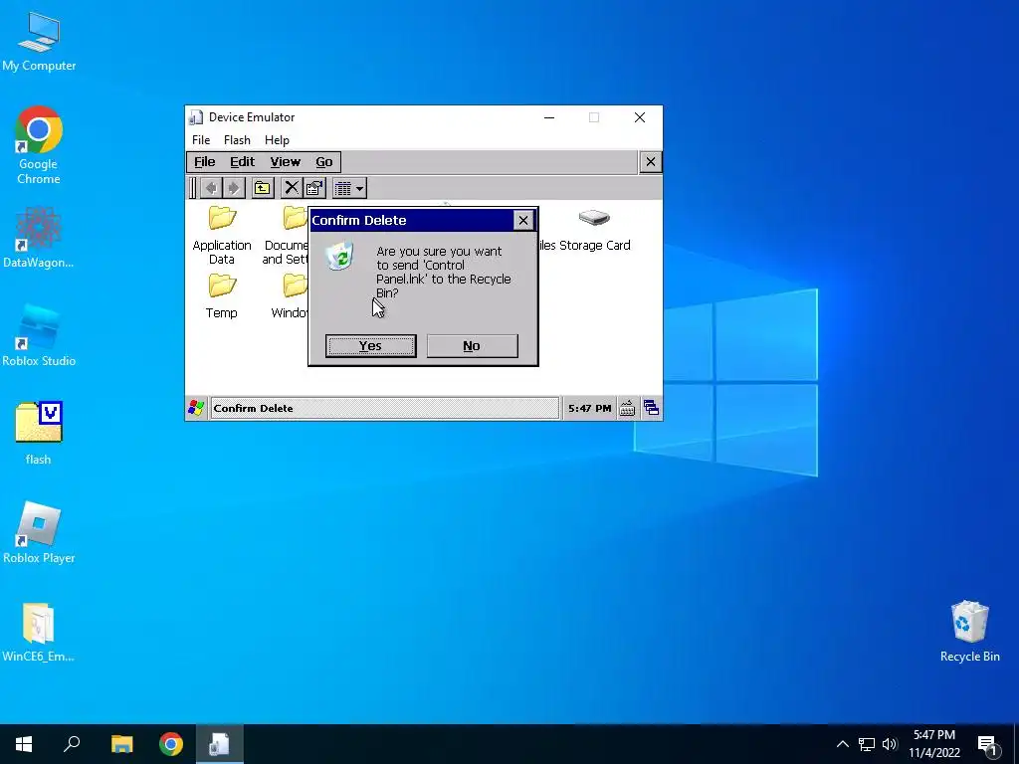Select the Documents and Settings folder
1019x764 pixels.
click(286, 235)
